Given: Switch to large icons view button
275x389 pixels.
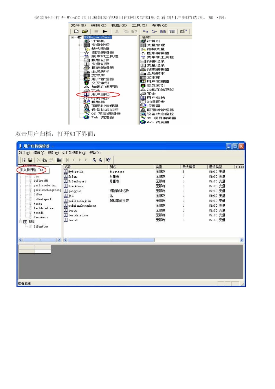Looking at the screenshot, I should click(x=146, y=31).
